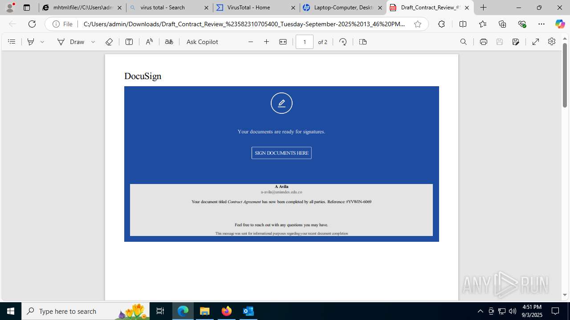Image resolution: width=570 pixels, height=320 pixels.
Task: Zoom out of the PDF
Action: (x=251, y=42)
